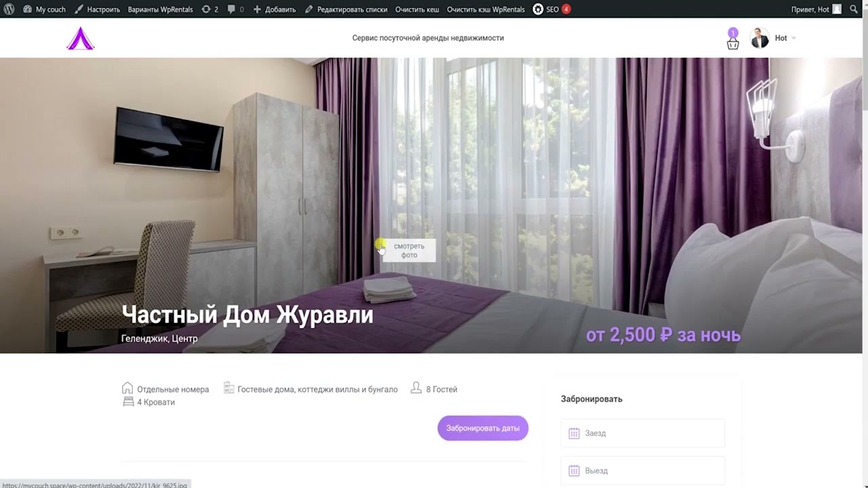Click the смотреть фото button
The height and width of the screenshot is (488, 868).
coord(409,251)
